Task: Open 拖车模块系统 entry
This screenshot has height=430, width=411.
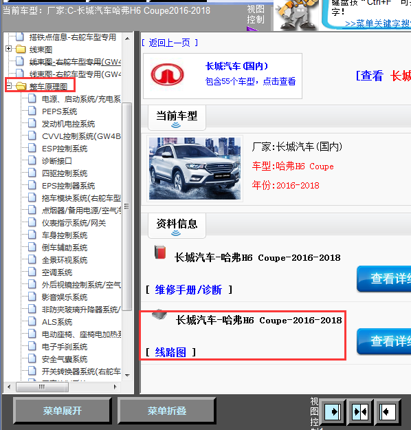Action: click(x=81, y=198)
